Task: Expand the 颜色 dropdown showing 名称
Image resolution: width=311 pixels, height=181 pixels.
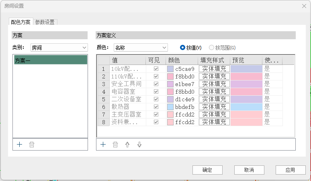Action: tap(141, 48)
